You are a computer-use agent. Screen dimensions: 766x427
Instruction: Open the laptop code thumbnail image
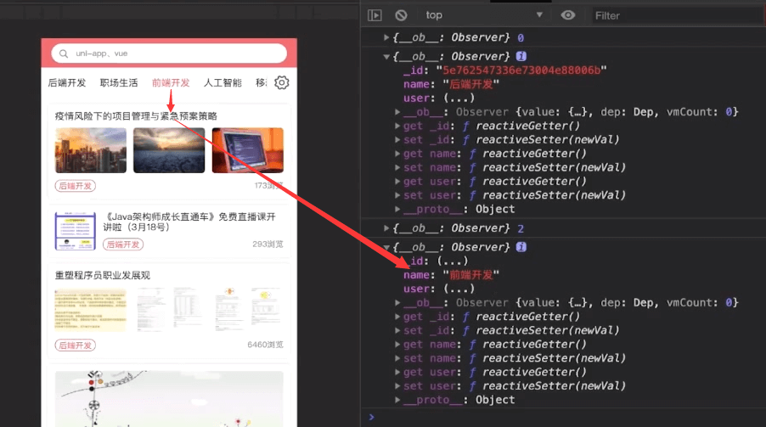[x=248, y=150]
